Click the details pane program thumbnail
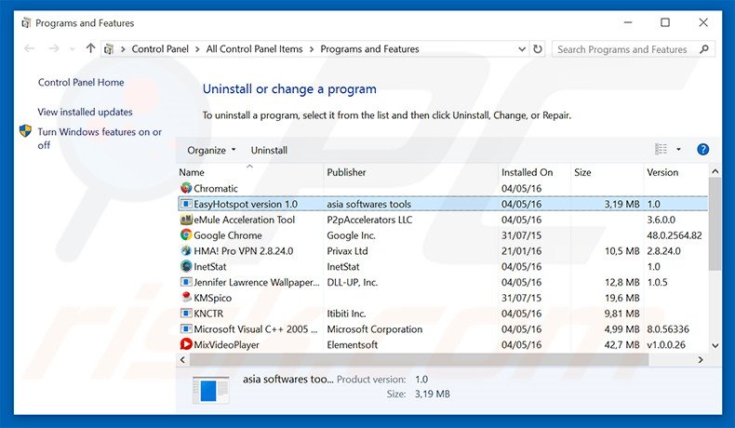 (210, 390)
